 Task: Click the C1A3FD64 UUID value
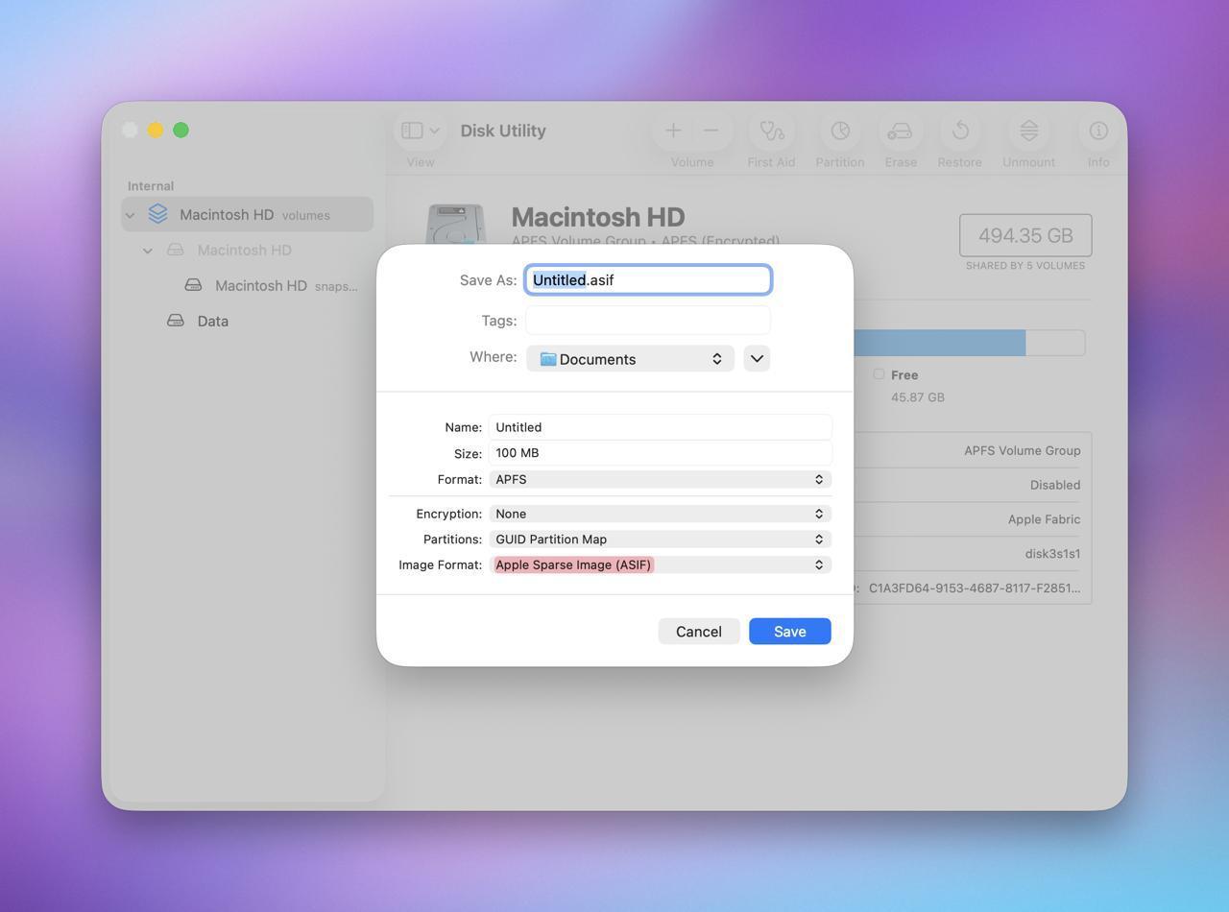click(975, 588)
